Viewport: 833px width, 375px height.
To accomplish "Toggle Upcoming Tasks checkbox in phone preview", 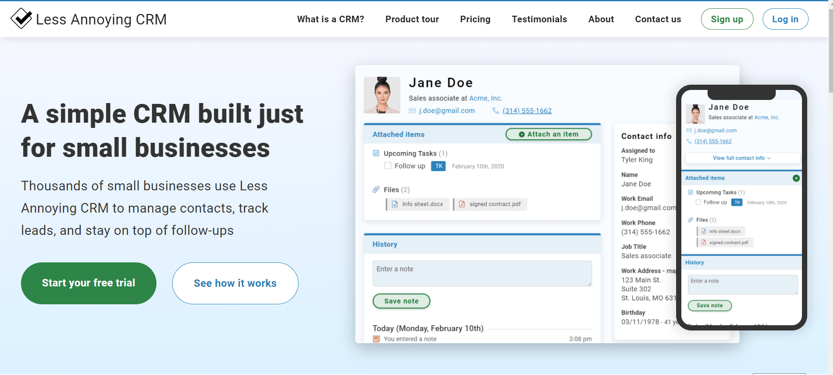I will tap(691, 192).
